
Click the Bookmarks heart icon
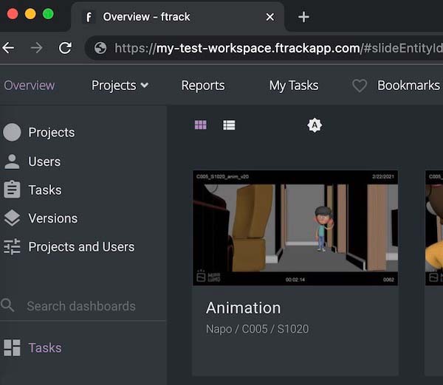coord(360,86)
